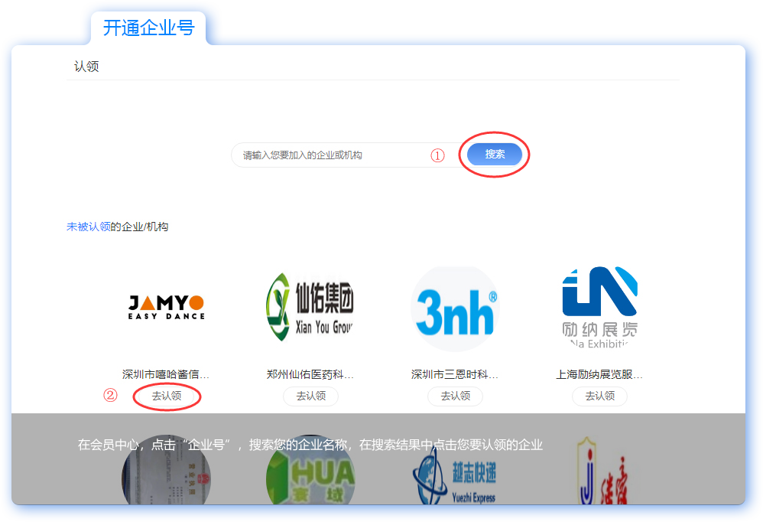The image size is (763, 522).
Task: Click the company name 深圳市嘻哈酱信…
Action: click(x=166, y=374)
